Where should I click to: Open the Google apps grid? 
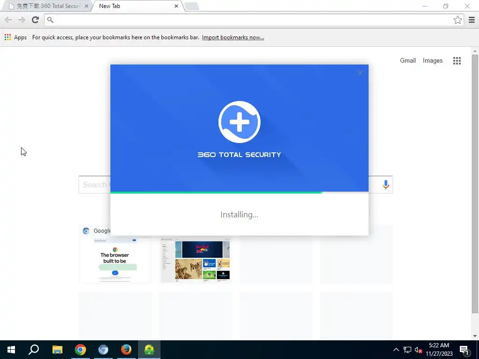(x=457, y=60)
